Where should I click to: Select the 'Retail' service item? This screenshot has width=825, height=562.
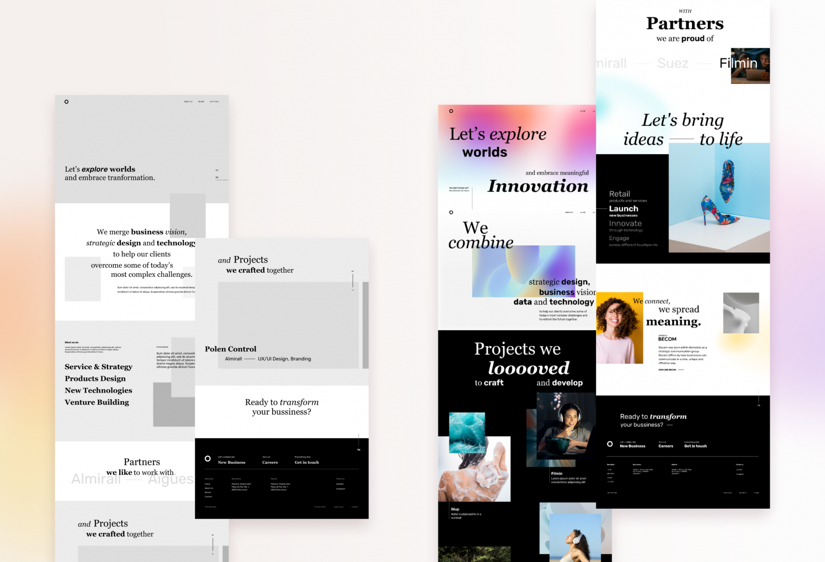point(619,194)
